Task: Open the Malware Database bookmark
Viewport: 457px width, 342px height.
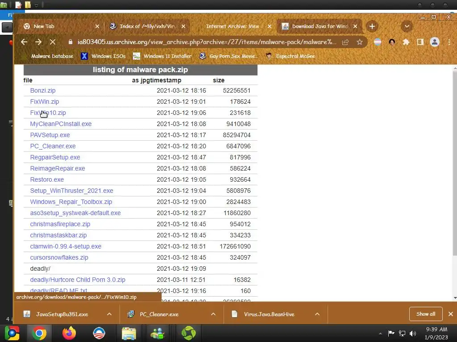Action: coord(48,56)
